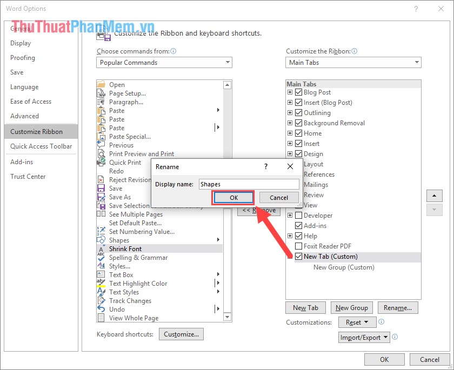Toggle the Outlining checkbox

click(298, 113)
